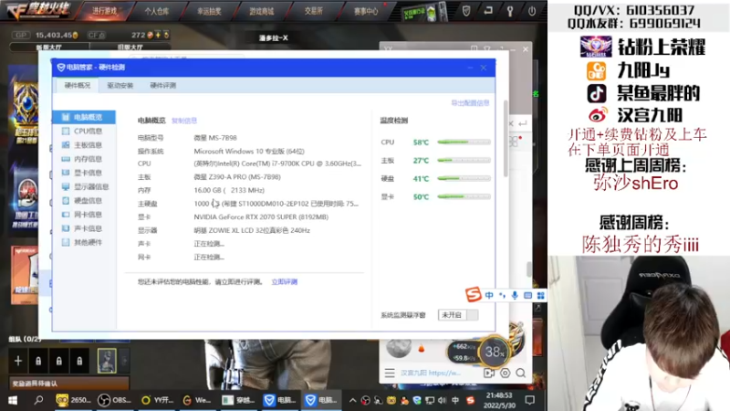
Task: Click video camera icon in YY window
Action: [x=488, y=373]
